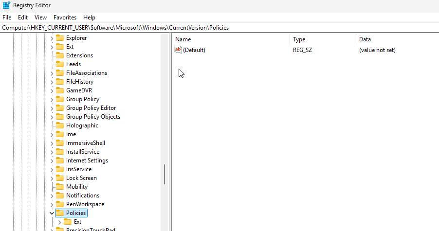
Task: Click the Data column header
Action: coord(365,39)
